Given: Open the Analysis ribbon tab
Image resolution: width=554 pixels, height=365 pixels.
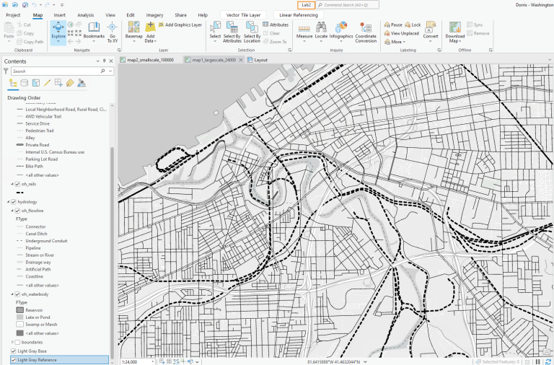Looking at the screenshot, I should pos(85,14).
